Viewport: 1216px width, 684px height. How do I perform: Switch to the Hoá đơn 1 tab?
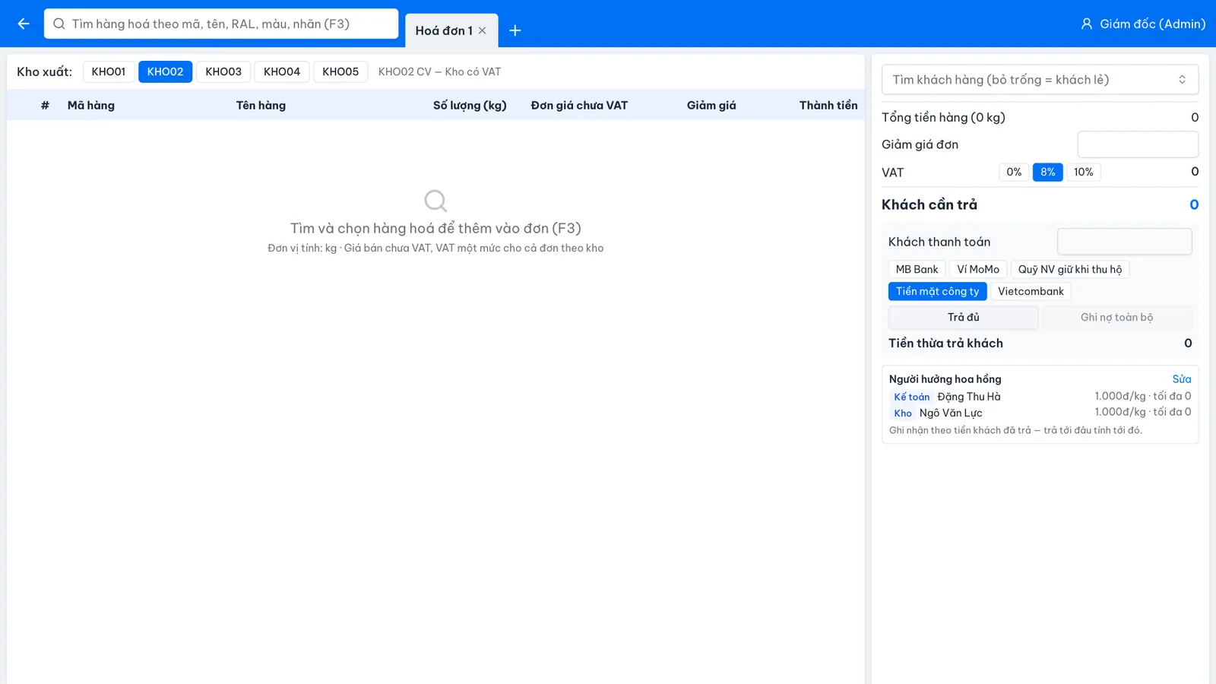tap(444, 30)
